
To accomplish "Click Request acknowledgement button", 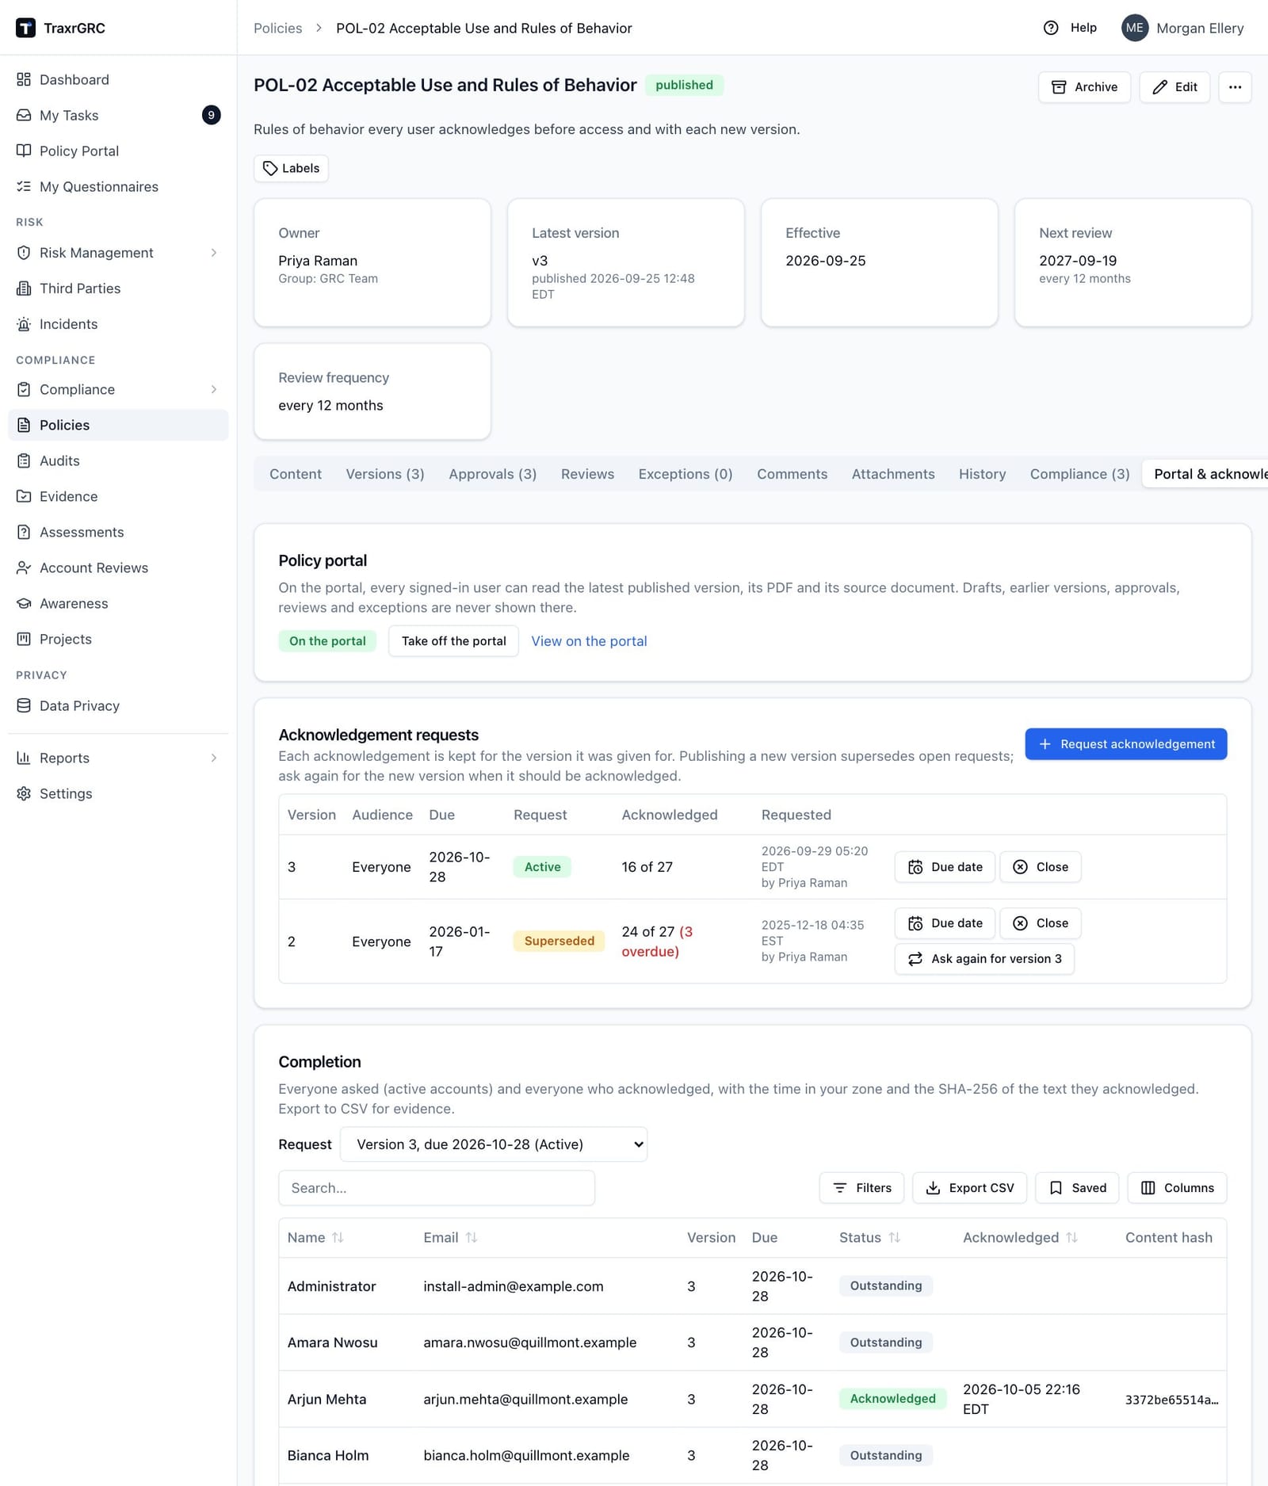I will (1125, 744).
